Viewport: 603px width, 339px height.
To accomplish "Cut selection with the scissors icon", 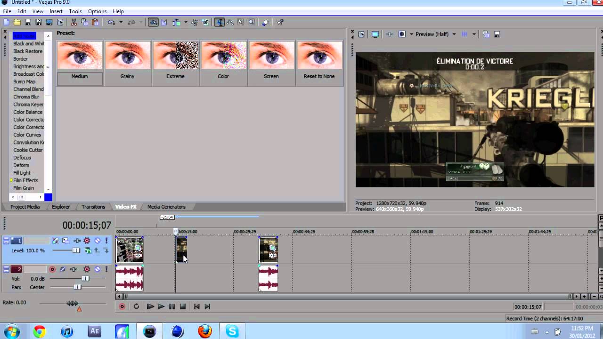I will [x=74, y=22].
